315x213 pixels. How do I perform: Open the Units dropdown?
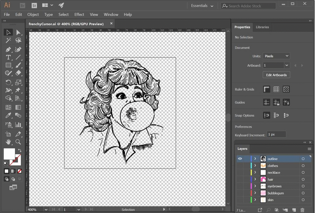click(x=276, y=56)
